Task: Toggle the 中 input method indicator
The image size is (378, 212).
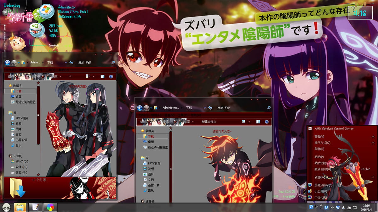Action: 316,207
